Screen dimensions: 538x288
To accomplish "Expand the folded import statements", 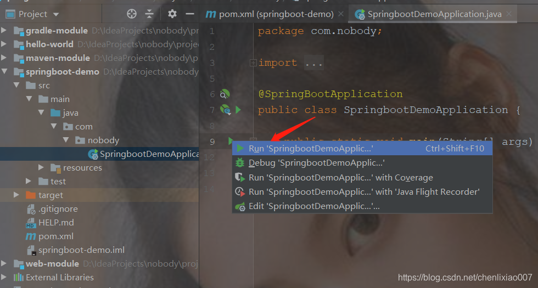I will (253, 63).
